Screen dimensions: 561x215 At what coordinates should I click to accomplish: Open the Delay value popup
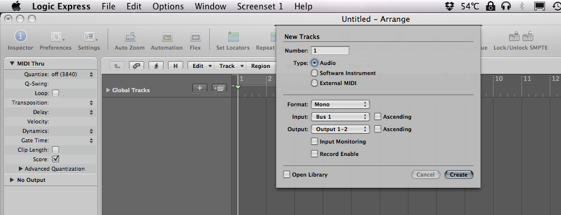point(91,112)
